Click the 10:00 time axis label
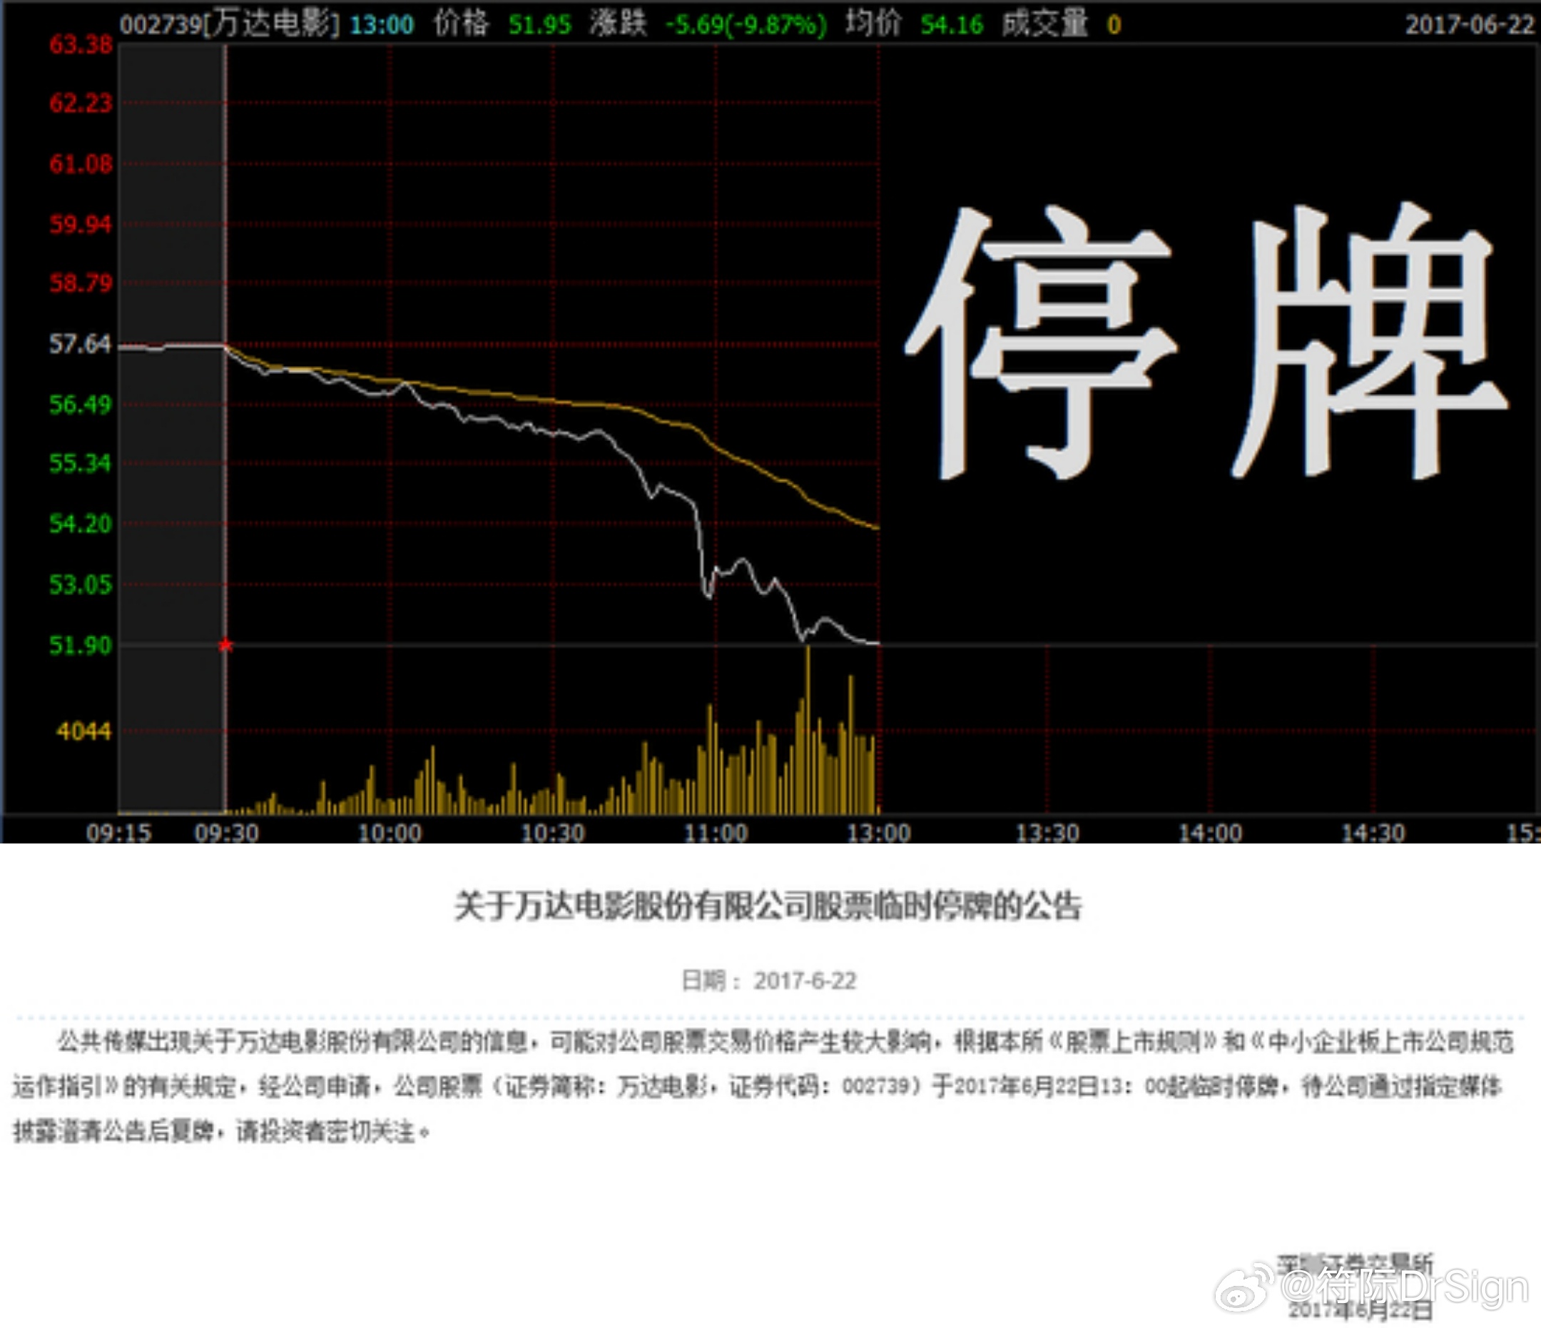 [390, 833]
